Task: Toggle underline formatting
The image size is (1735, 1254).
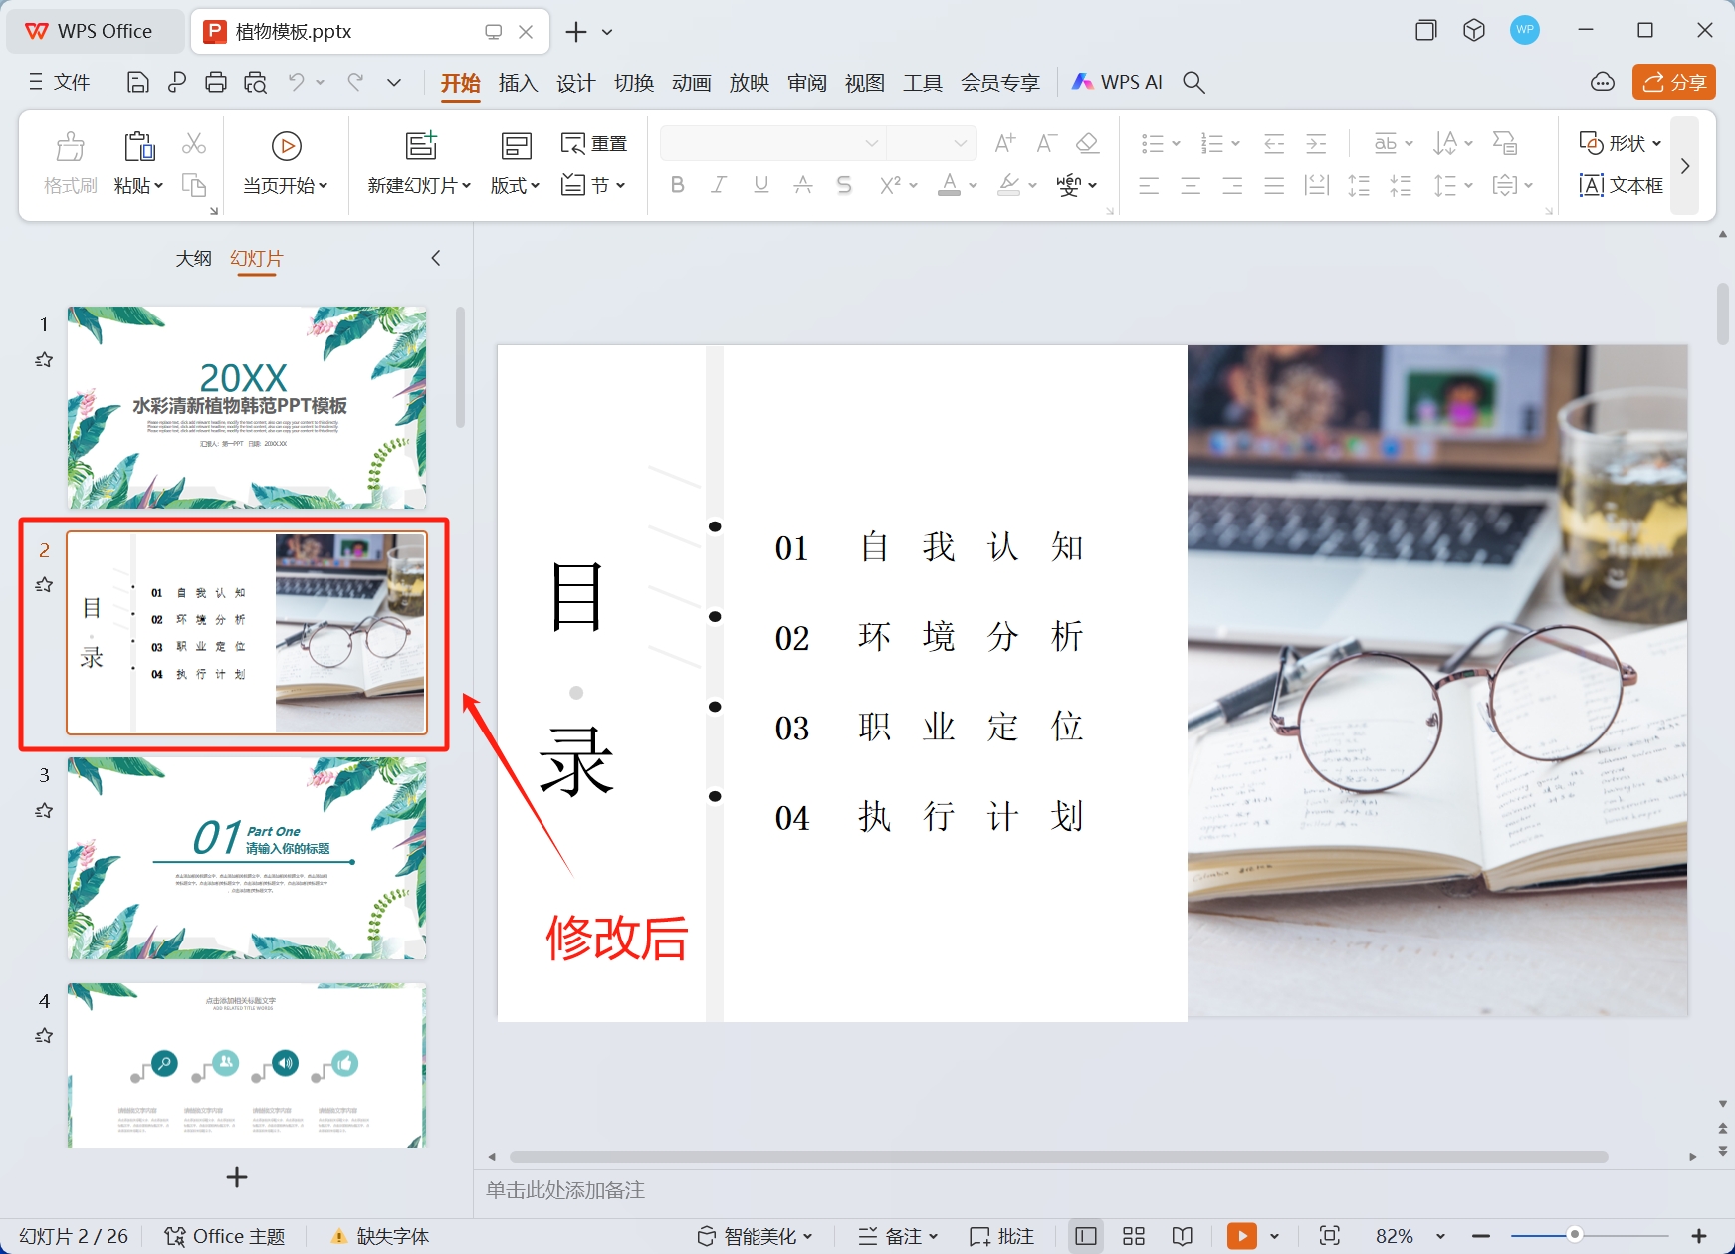Action: click(x=760, y=184)
